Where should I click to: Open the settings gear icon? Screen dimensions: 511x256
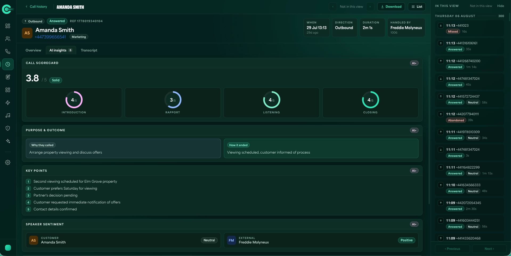coord(8,162)
